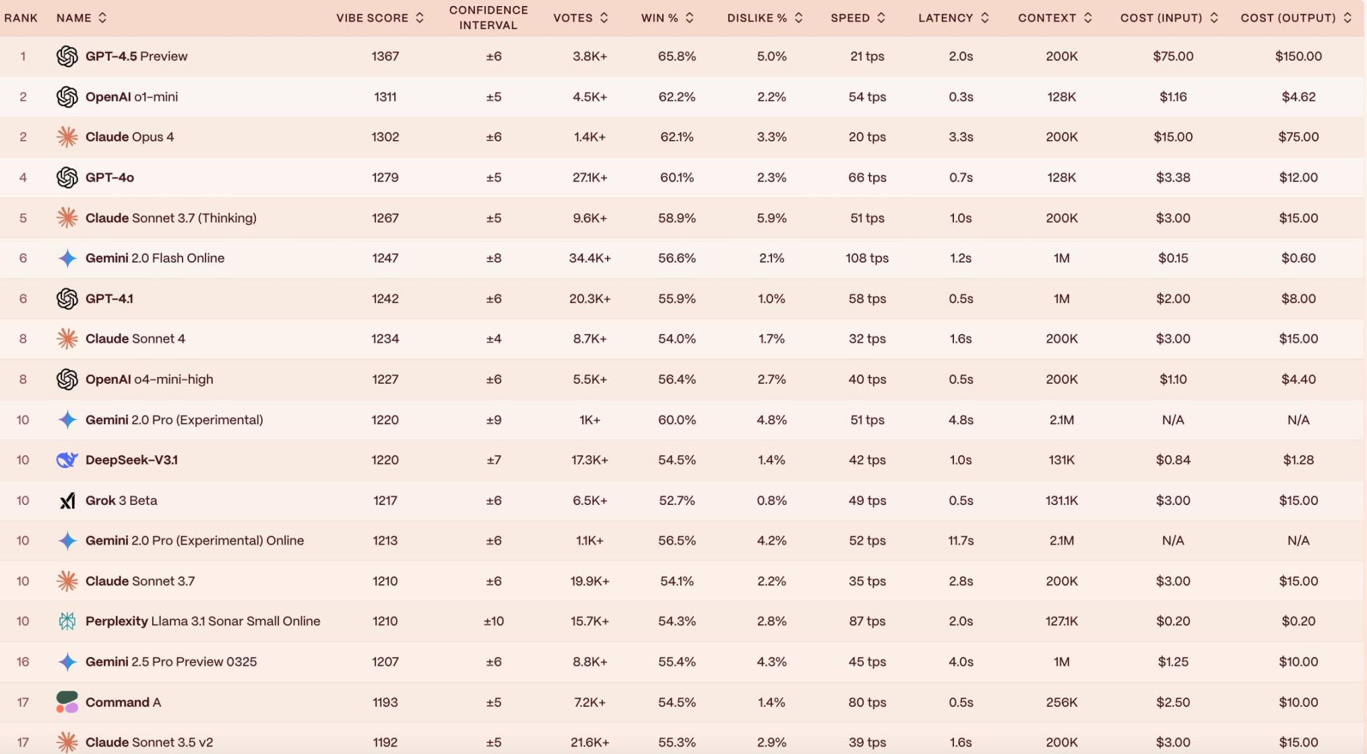Sort the leaderboard by Win % column

pyautogui.click(x=689, y=18)
